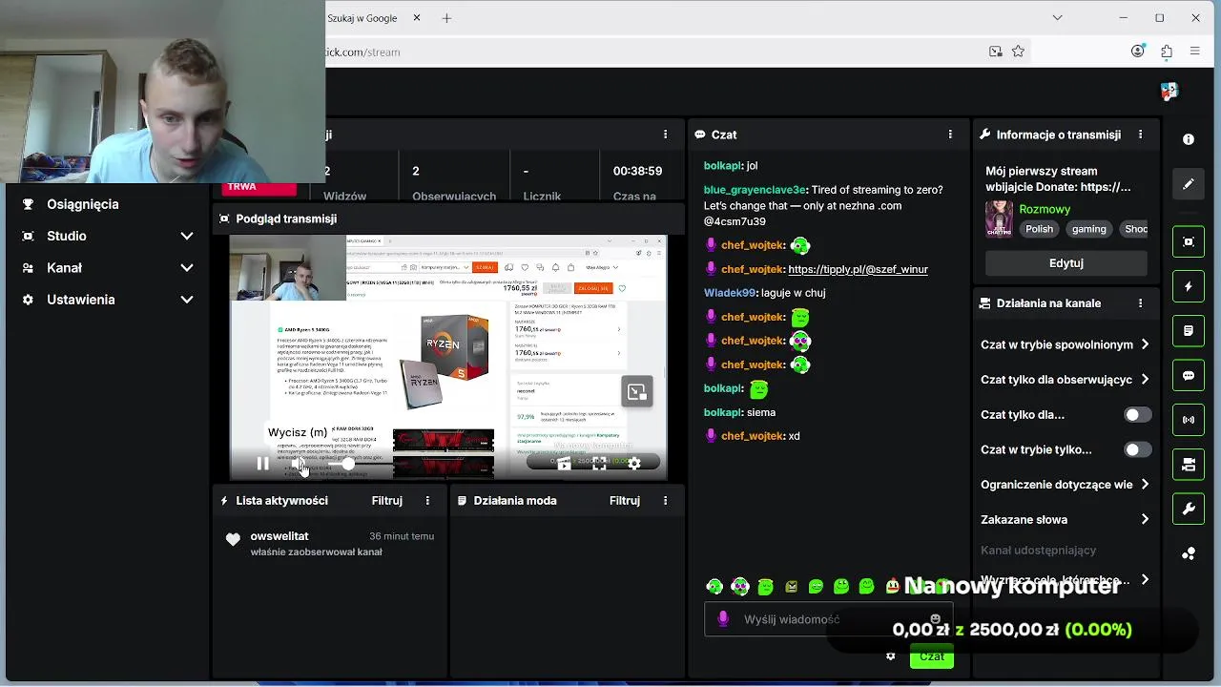Open the browser hamburger menu
Viewport: 1221px width, 687px height.
pos(1194,52)
